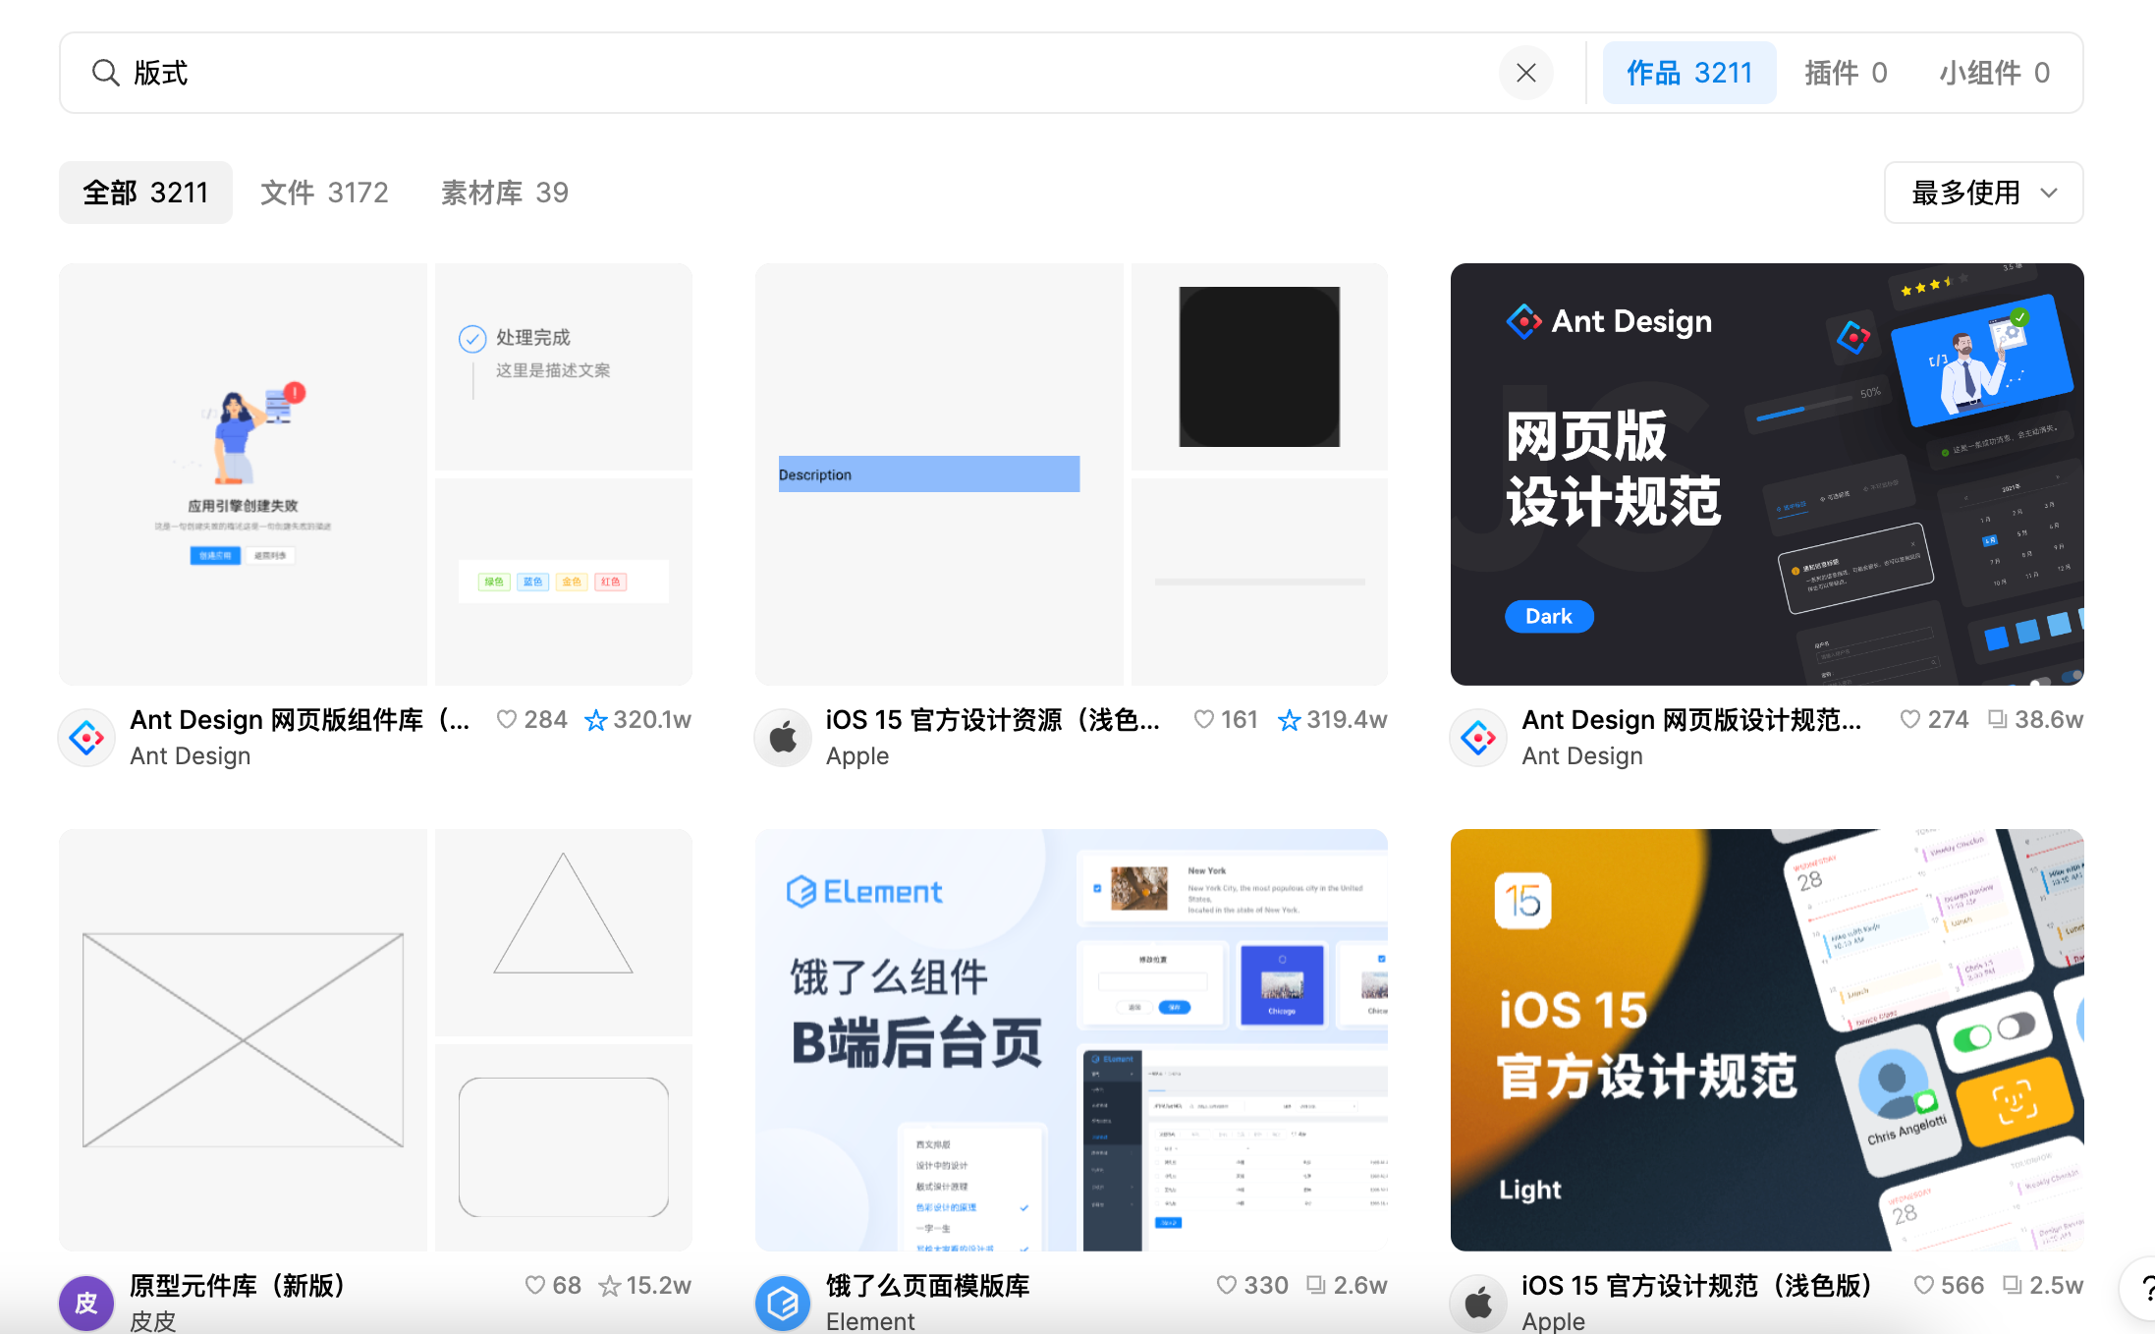2155x1334 pixels.
Task: Like 原型元件库 via heart icon
Action: [x=535, y=1285]
